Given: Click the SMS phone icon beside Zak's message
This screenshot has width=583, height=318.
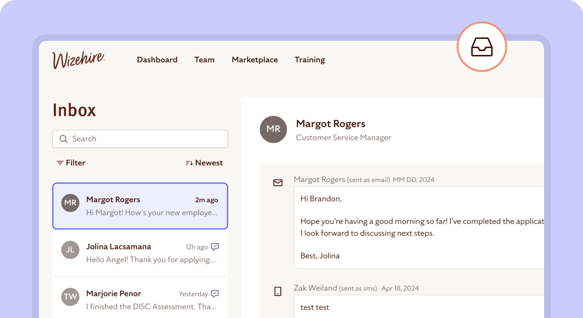Looking at the screenshot, I should point(278,291).
